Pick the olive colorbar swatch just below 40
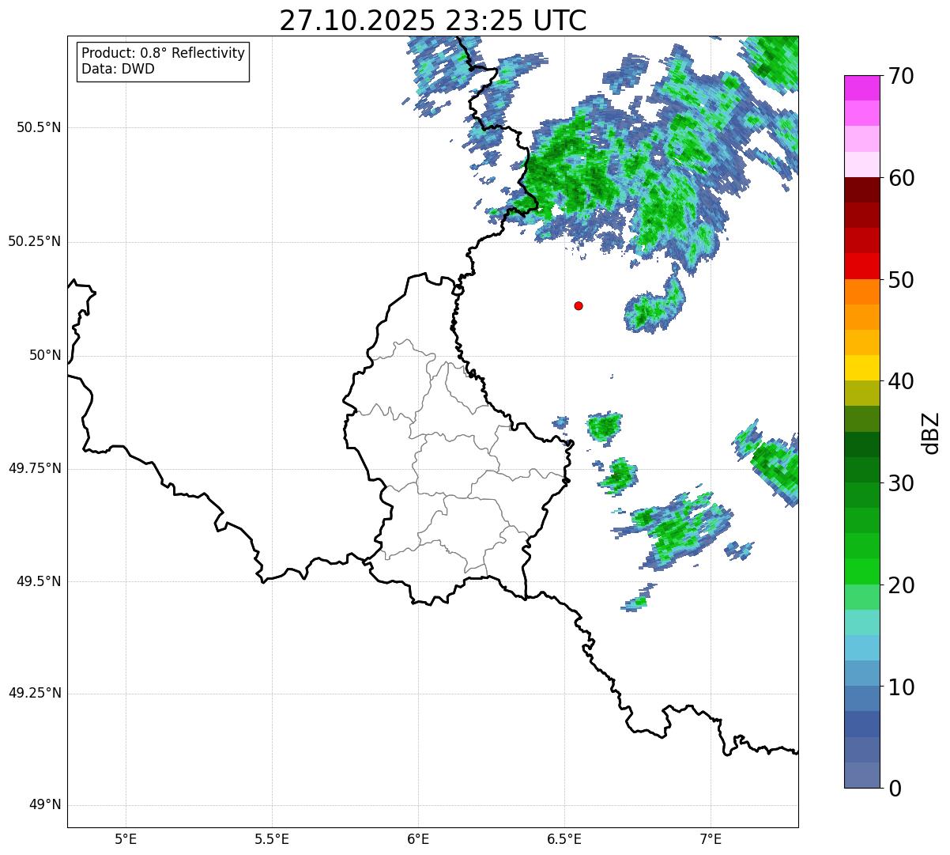 pyautogui.click(x=861, y=393)
